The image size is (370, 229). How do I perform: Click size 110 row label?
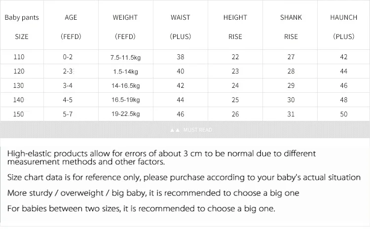[x=19, y=57]
